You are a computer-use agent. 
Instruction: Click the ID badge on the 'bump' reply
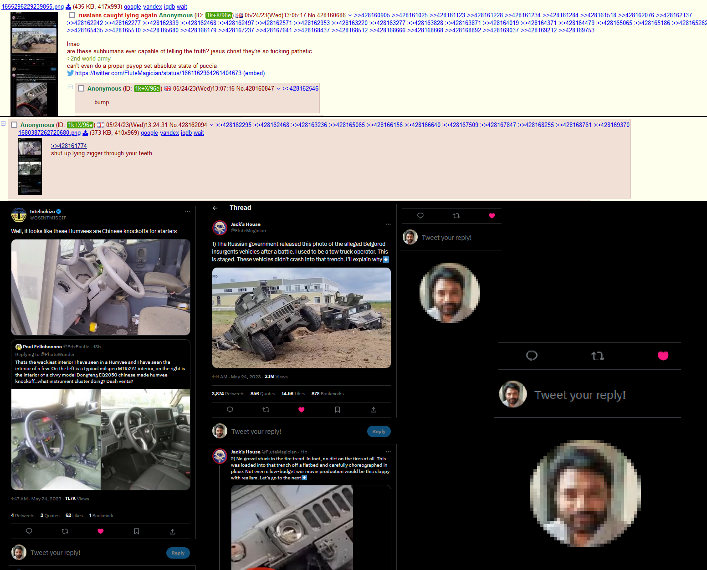pos(148,89)
